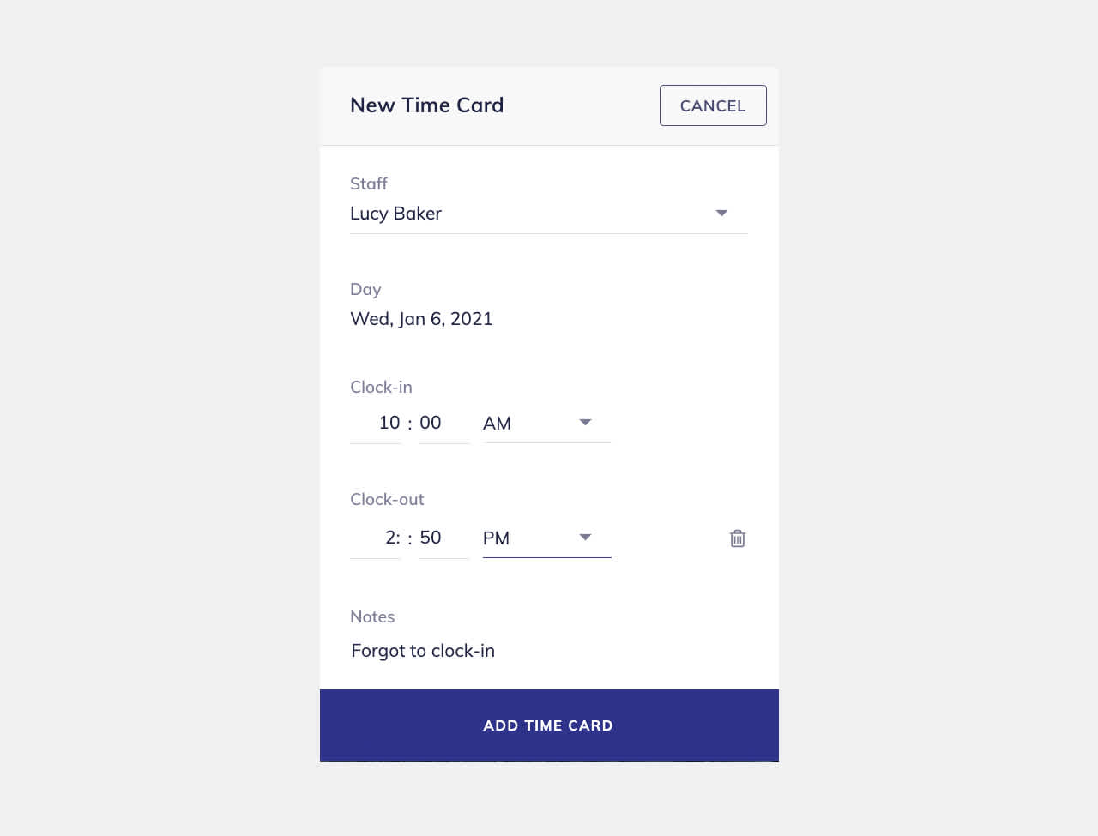The height and width of the screenshot is (836, 1098).
Task: Expand the Lucy Baker staff selector
Action: pyautogui.click(x=721, y=213)
